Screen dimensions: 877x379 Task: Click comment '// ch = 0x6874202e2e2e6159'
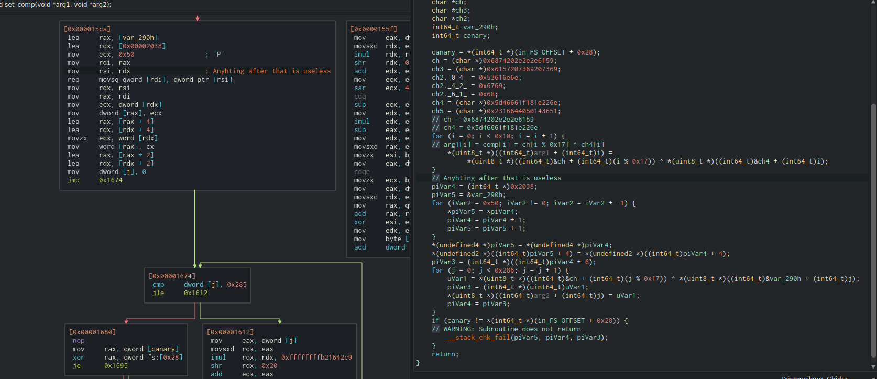point(483,120)
